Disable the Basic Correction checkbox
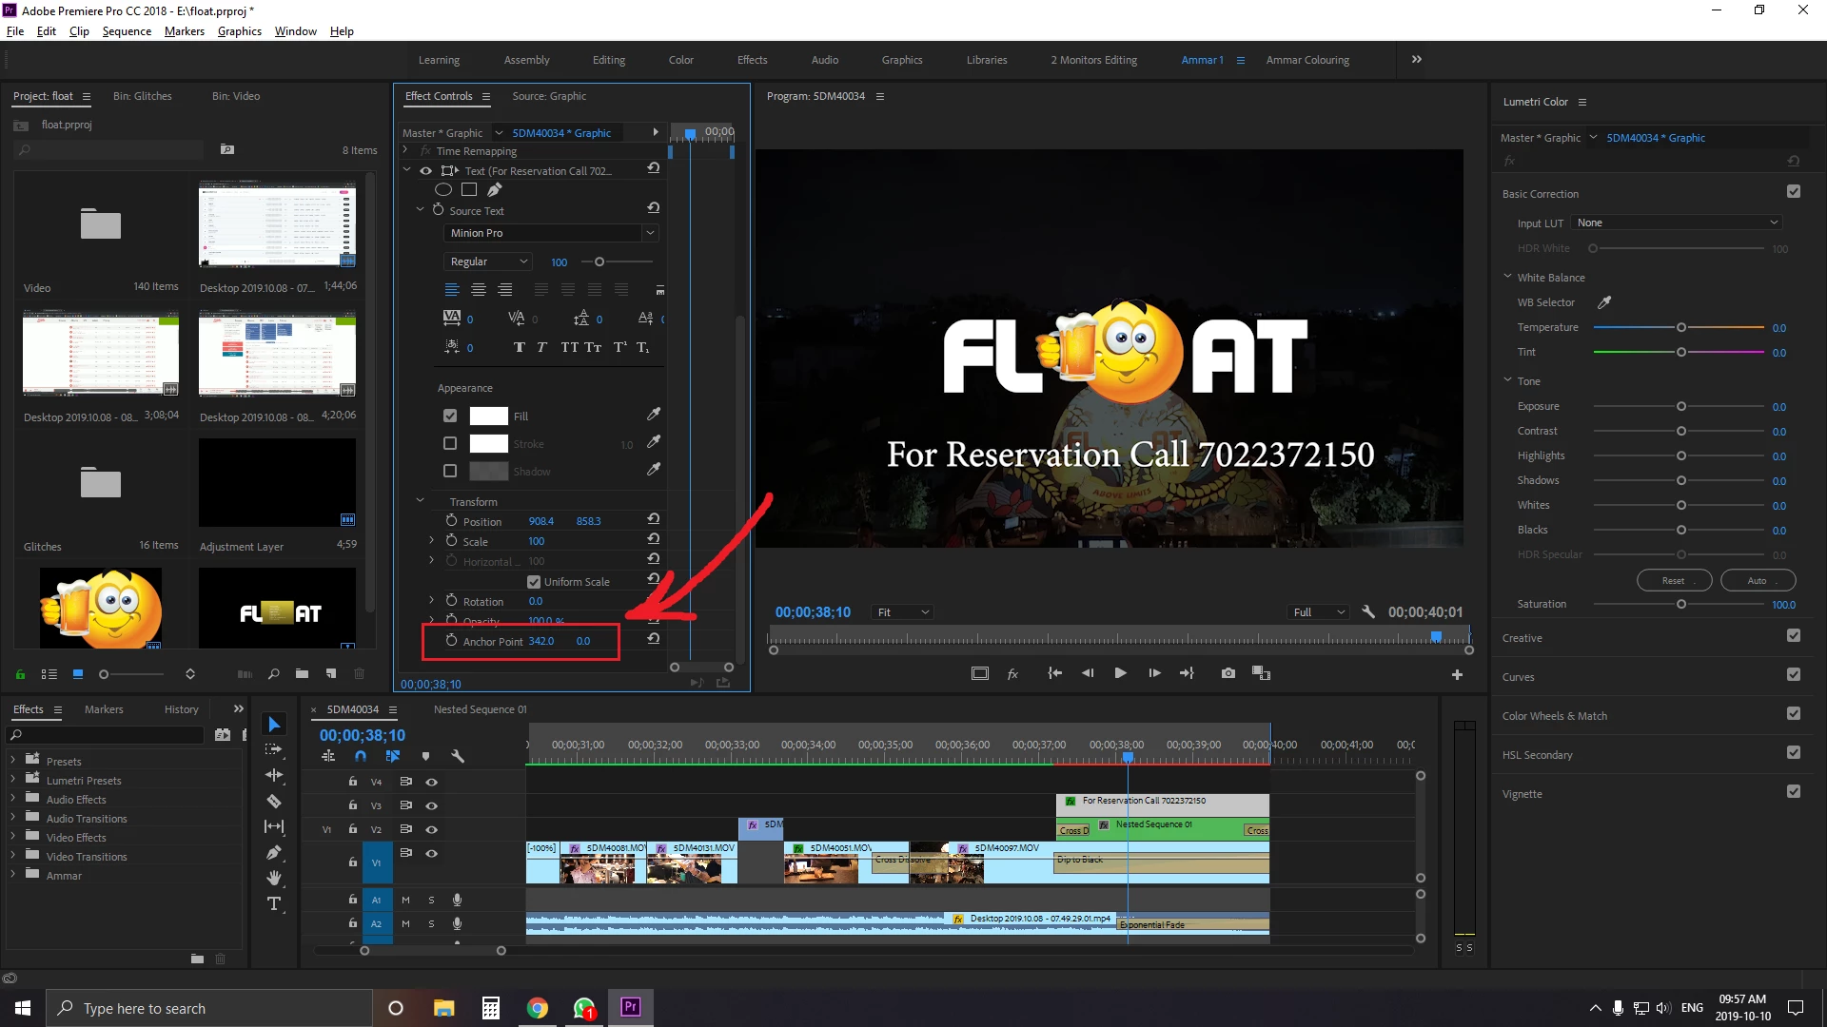 [x=1794, y=192]
